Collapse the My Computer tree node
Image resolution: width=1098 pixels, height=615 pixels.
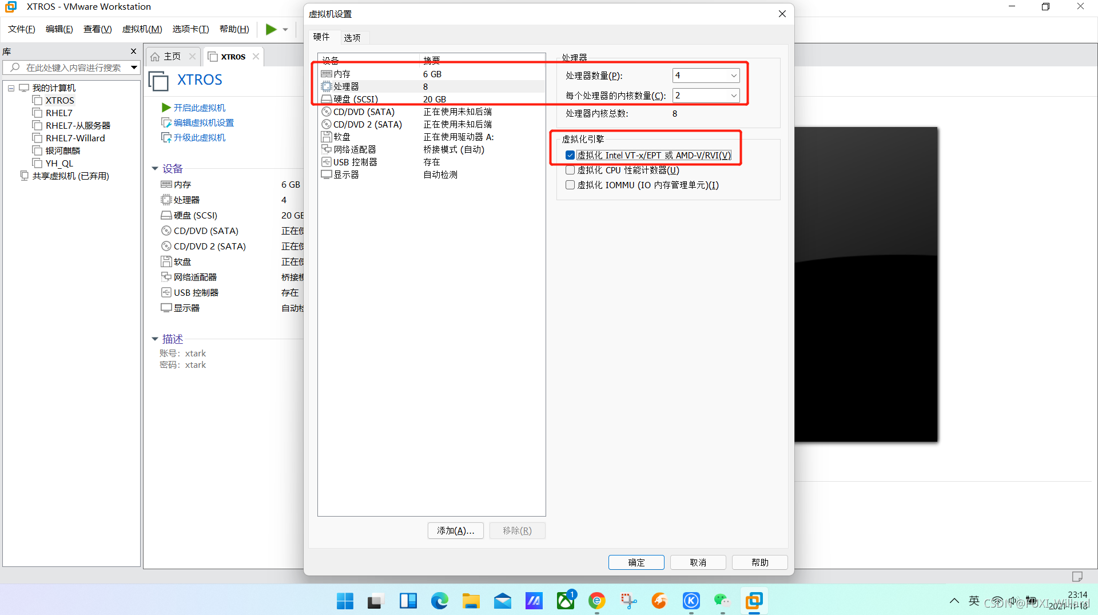pyautogui.click(x=11, y=88)
